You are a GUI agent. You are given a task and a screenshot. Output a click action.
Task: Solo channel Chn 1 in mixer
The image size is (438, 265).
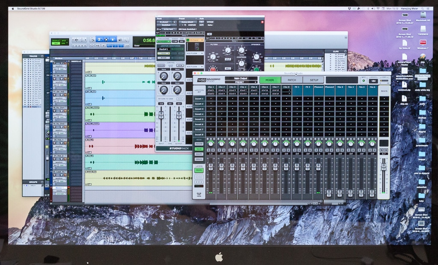tap(208, 150)
